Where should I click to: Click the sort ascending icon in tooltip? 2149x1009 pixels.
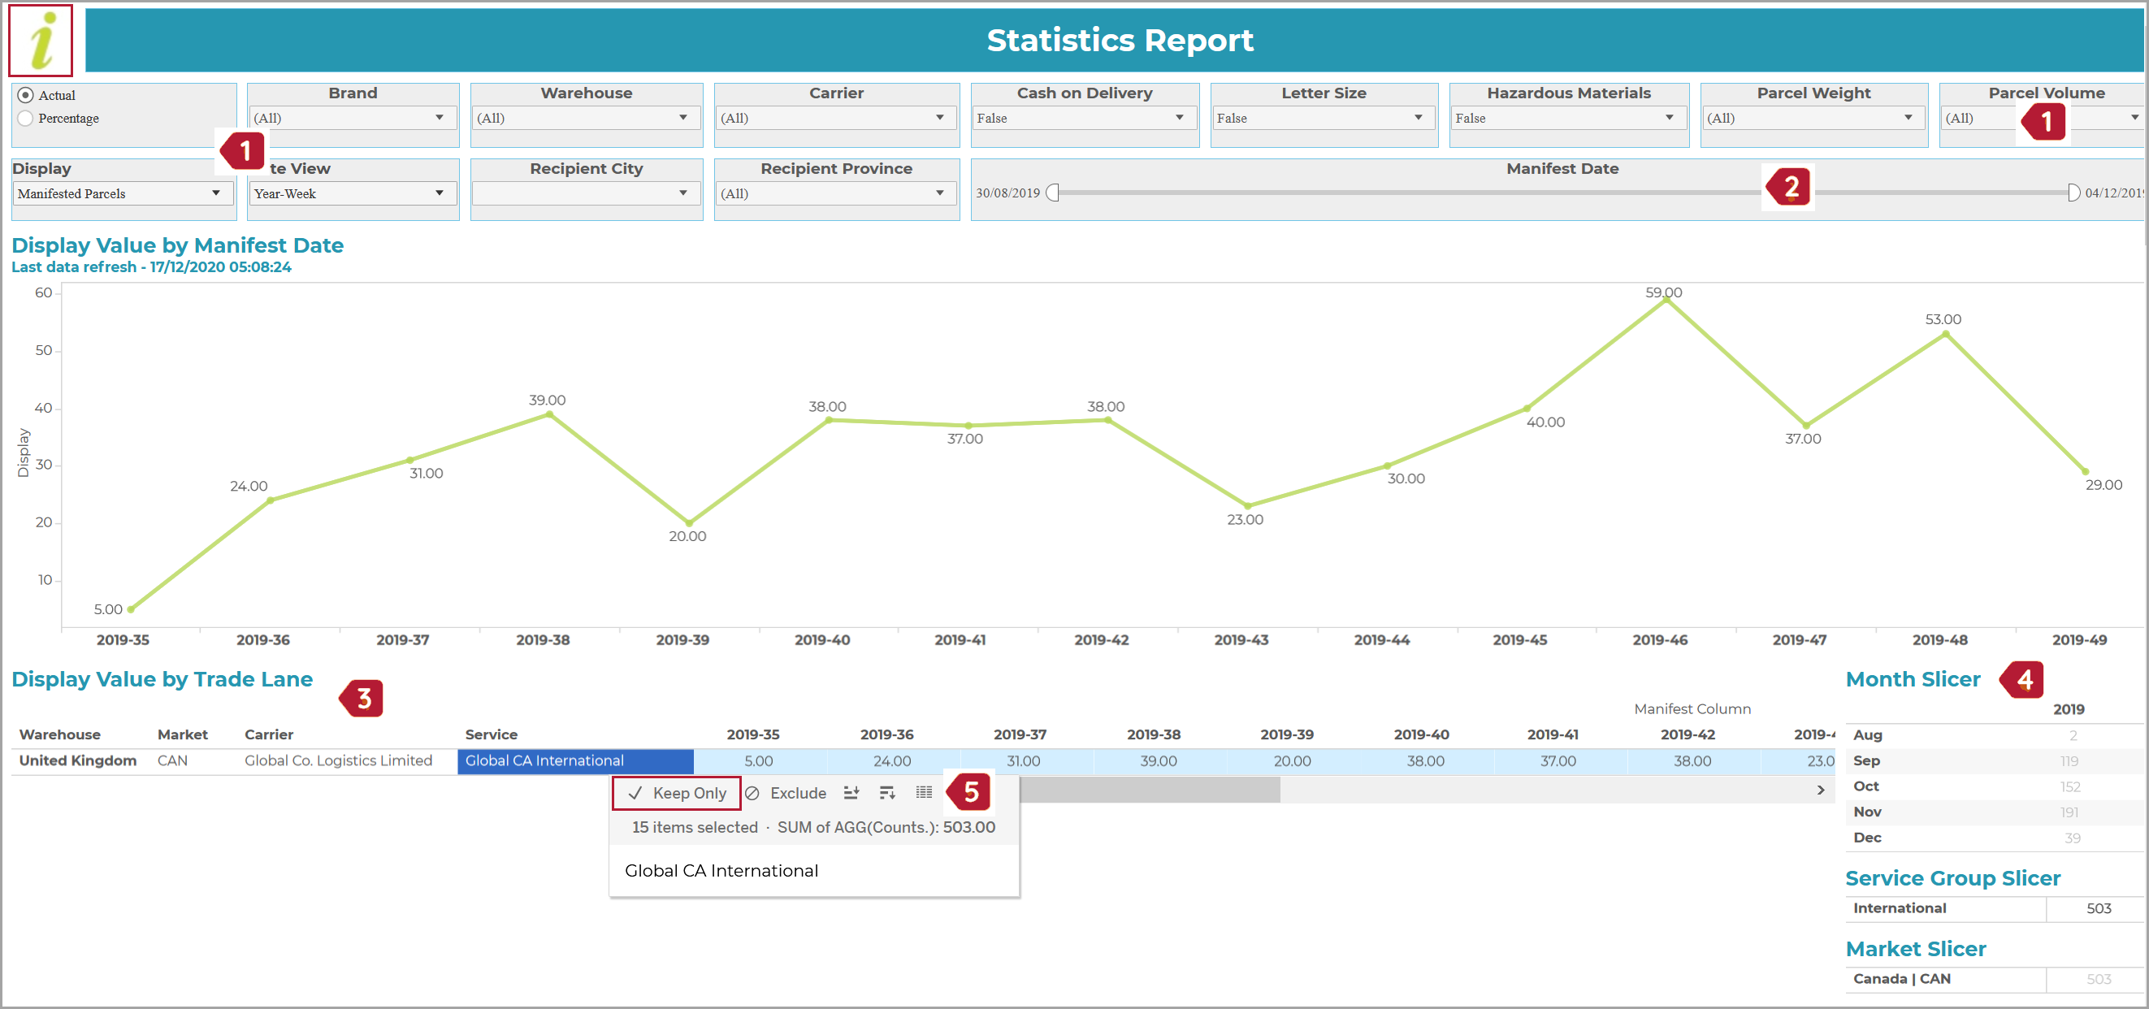(x=851, y=793)
